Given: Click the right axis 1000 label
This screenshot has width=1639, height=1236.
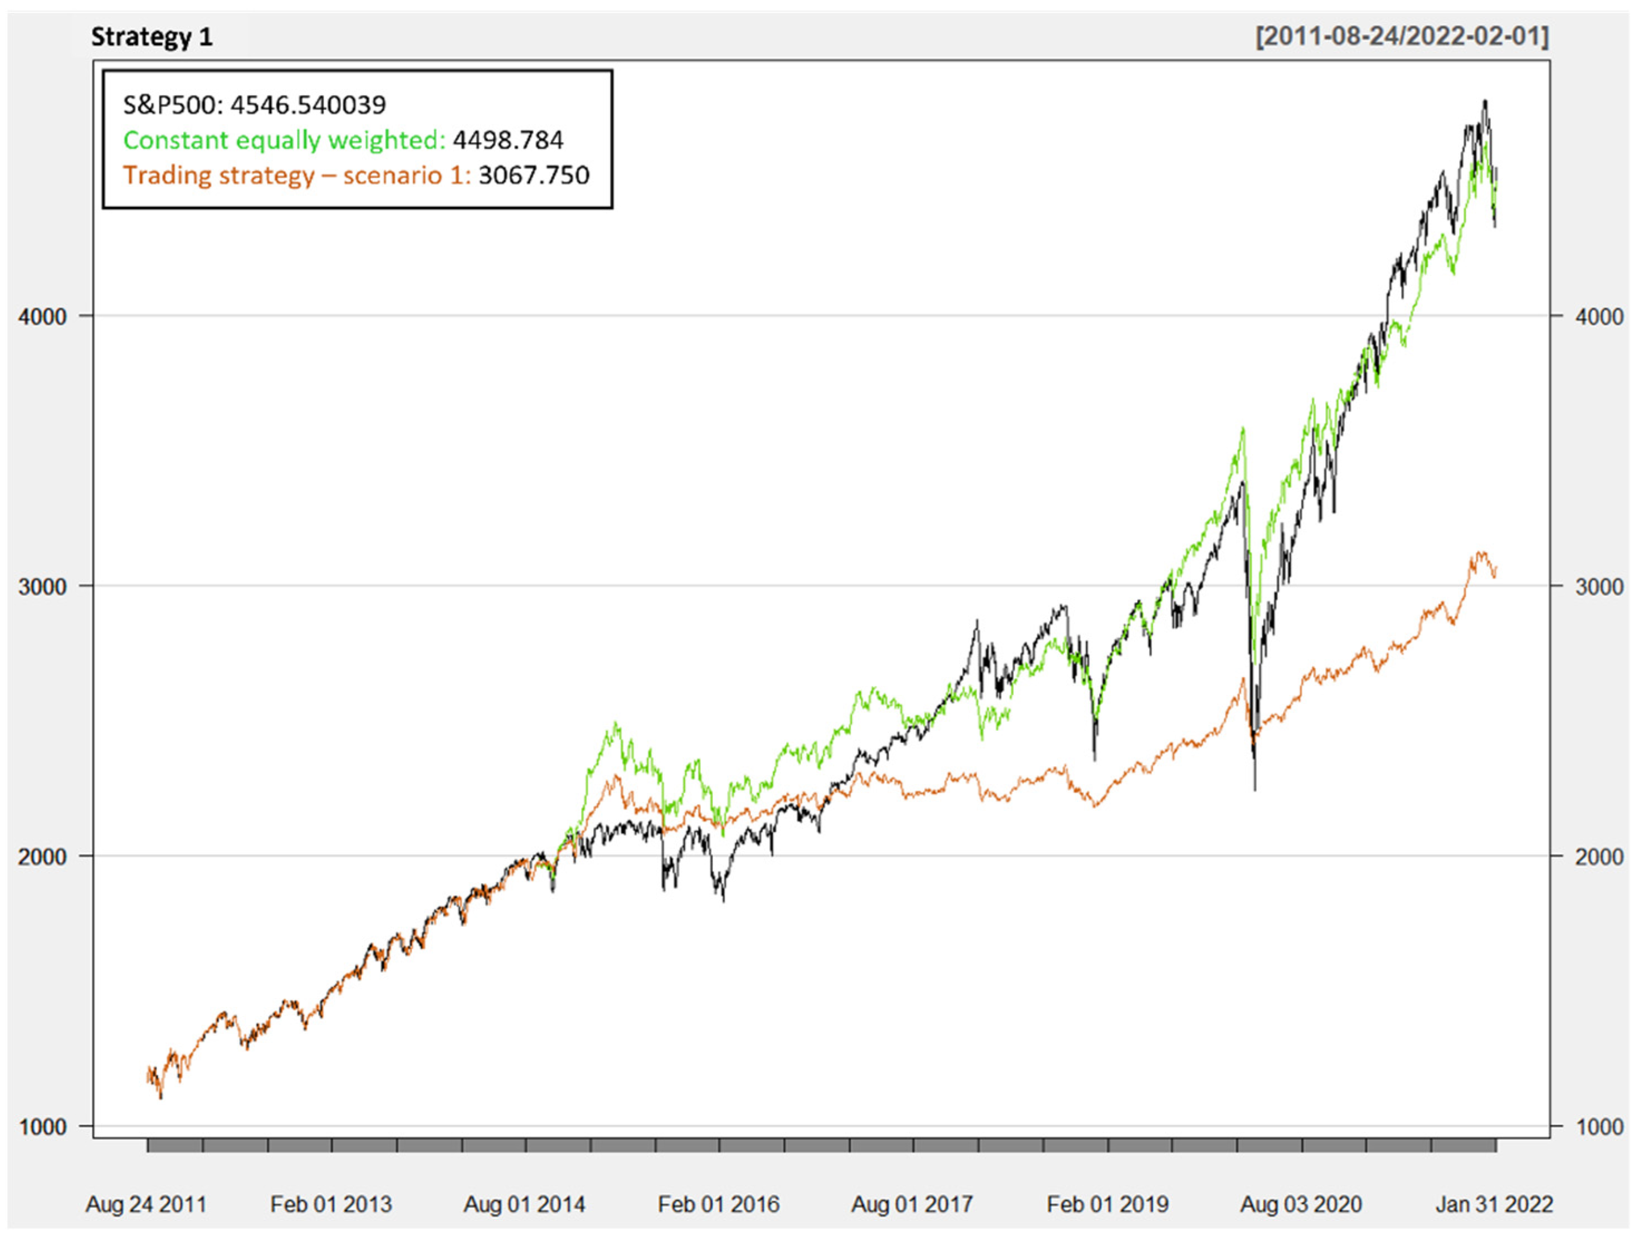Looking at the screenshot, I should coord(1599,1127).
